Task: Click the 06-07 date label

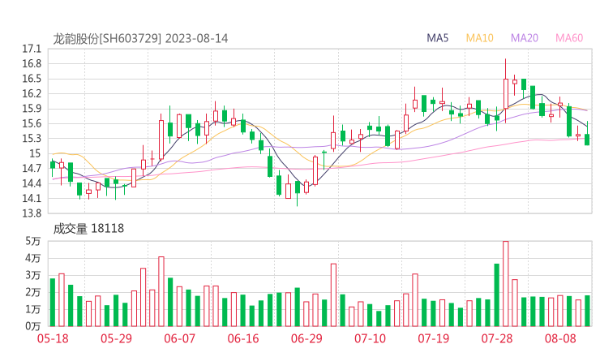Action: pos(179,338)
